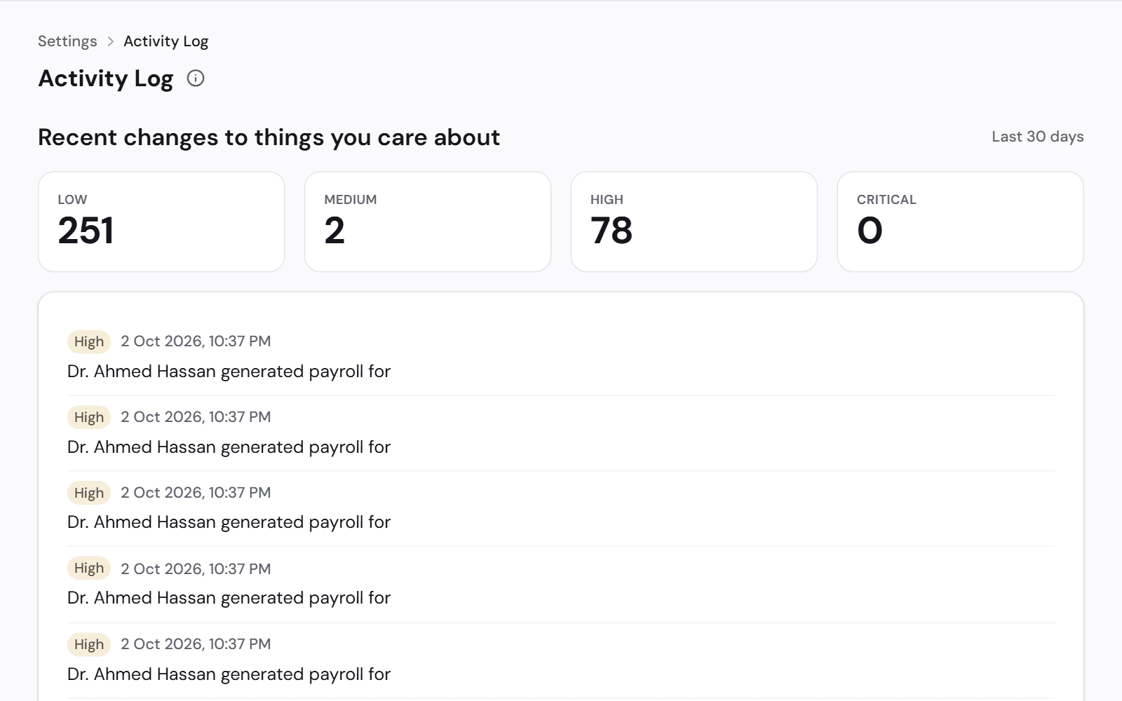
Task: Select the HIGH severity card showing 78
Action: [x=694, y=222]
